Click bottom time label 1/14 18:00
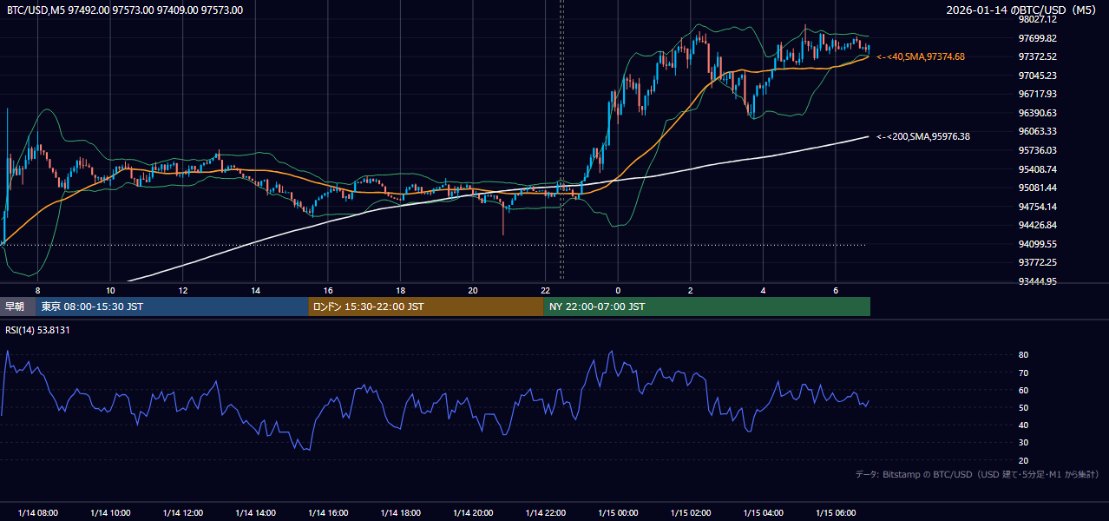 [400, 512]
